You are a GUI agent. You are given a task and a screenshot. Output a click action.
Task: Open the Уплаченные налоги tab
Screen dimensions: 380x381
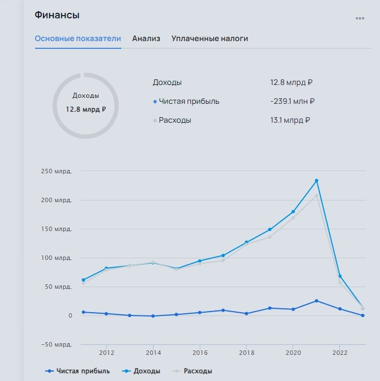[x=210, y=39]
